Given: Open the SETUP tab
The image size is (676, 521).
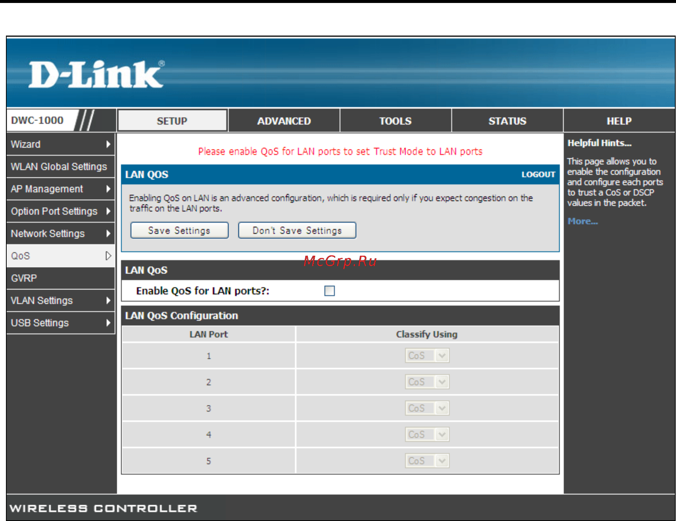Looking at the screenshot, I should (x=172, y=121).
